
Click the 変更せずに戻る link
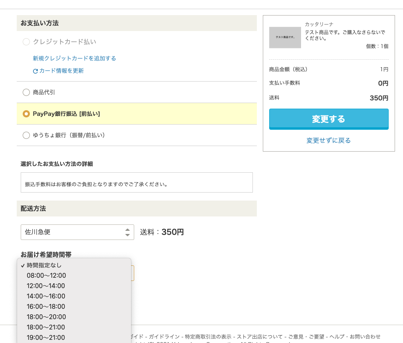pos(329,140)
